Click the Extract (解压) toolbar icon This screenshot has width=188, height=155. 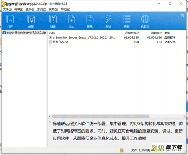[31, 19]
